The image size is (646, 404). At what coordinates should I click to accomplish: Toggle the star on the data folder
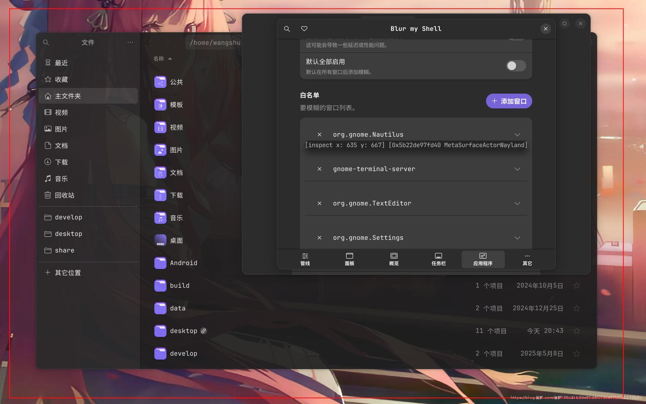click(x=577, y=308)
